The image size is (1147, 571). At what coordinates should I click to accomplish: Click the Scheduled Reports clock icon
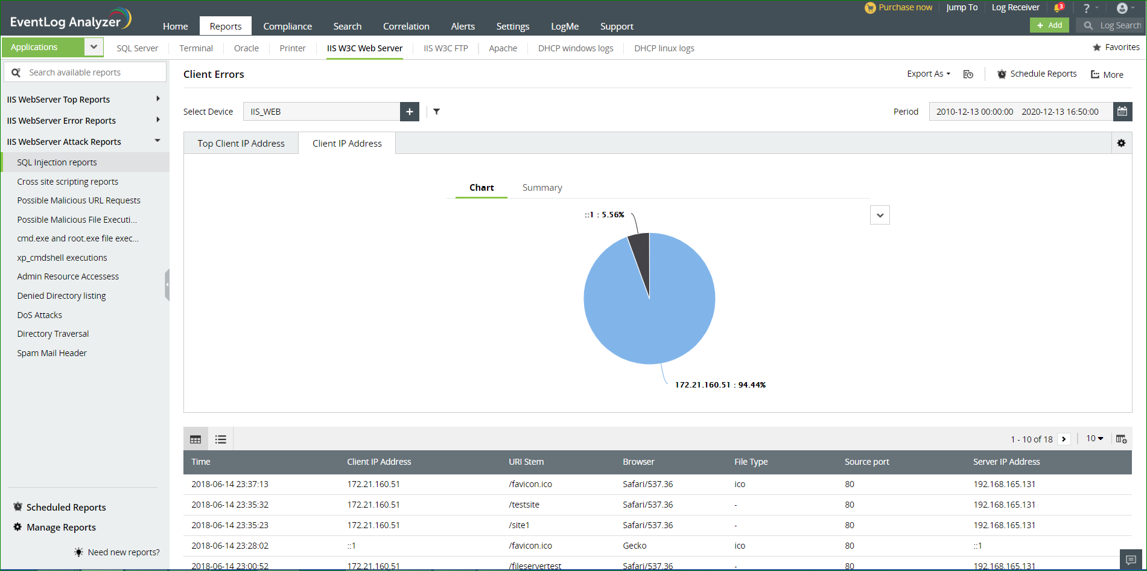18,507
